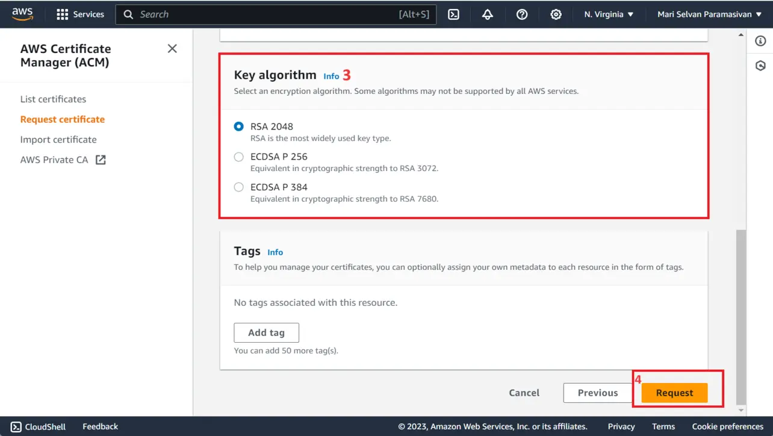Screen dimensions: 773x436
Task: Open the Mari Selvan Paramasivan account menu
Action: pos(710,14)
